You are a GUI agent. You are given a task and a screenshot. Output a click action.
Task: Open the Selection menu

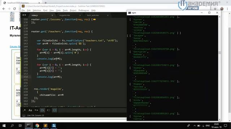point(37,10)
